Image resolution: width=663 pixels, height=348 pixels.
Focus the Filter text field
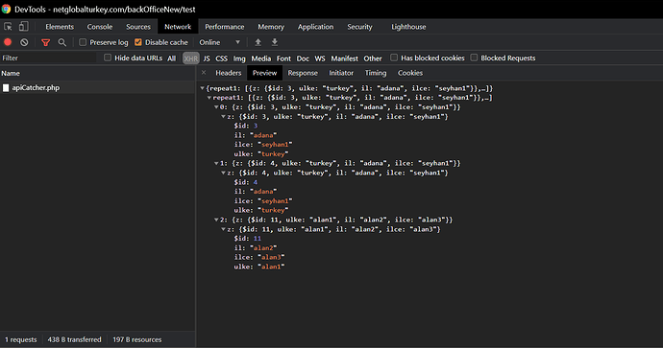pos(49,58)
